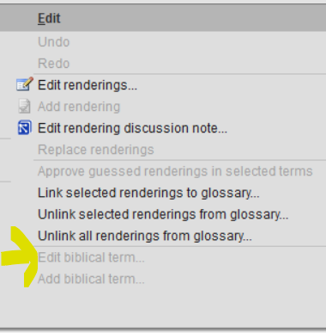The width and height of the screenshot is (326, 333).
Task: Choose Redo from the Edit menu
Action: click(54, 64)
